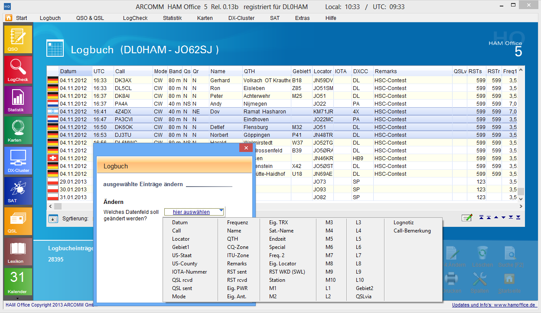The height and width of the screenshot is (313, 541).
Task: Click the Suche [F2] icon
Action: (509, 253)
